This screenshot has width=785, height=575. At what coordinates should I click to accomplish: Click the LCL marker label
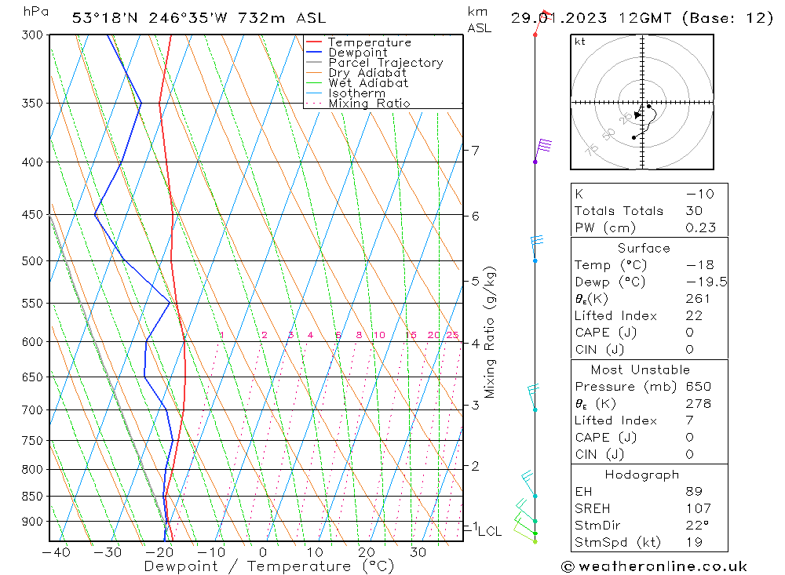pyautogui.click(x=490, y=531)
